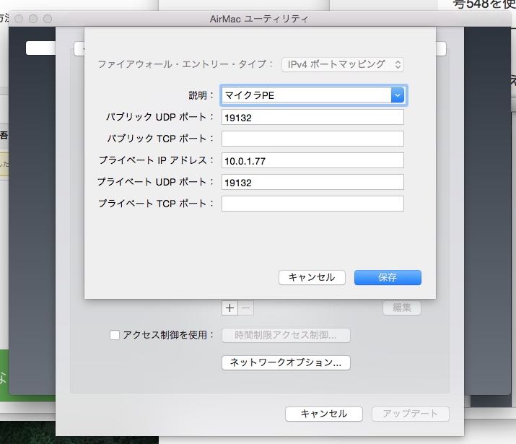The width and height of the screenshot is (516, 444).
Task: Remove a mapping with the minus icon
Action: (246, 308)
